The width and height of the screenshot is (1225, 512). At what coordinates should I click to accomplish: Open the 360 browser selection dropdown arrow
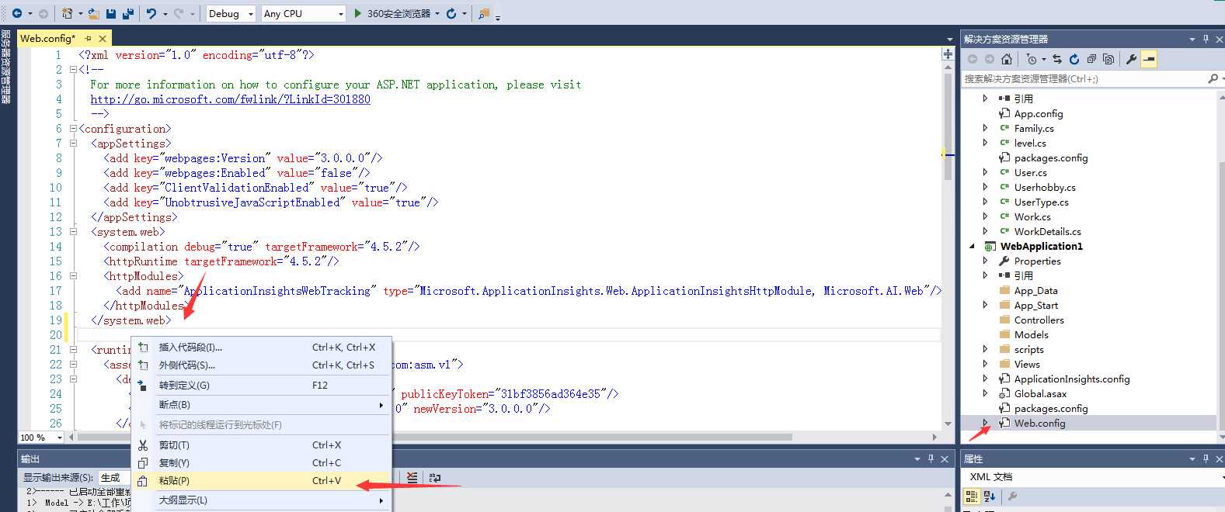437,14
